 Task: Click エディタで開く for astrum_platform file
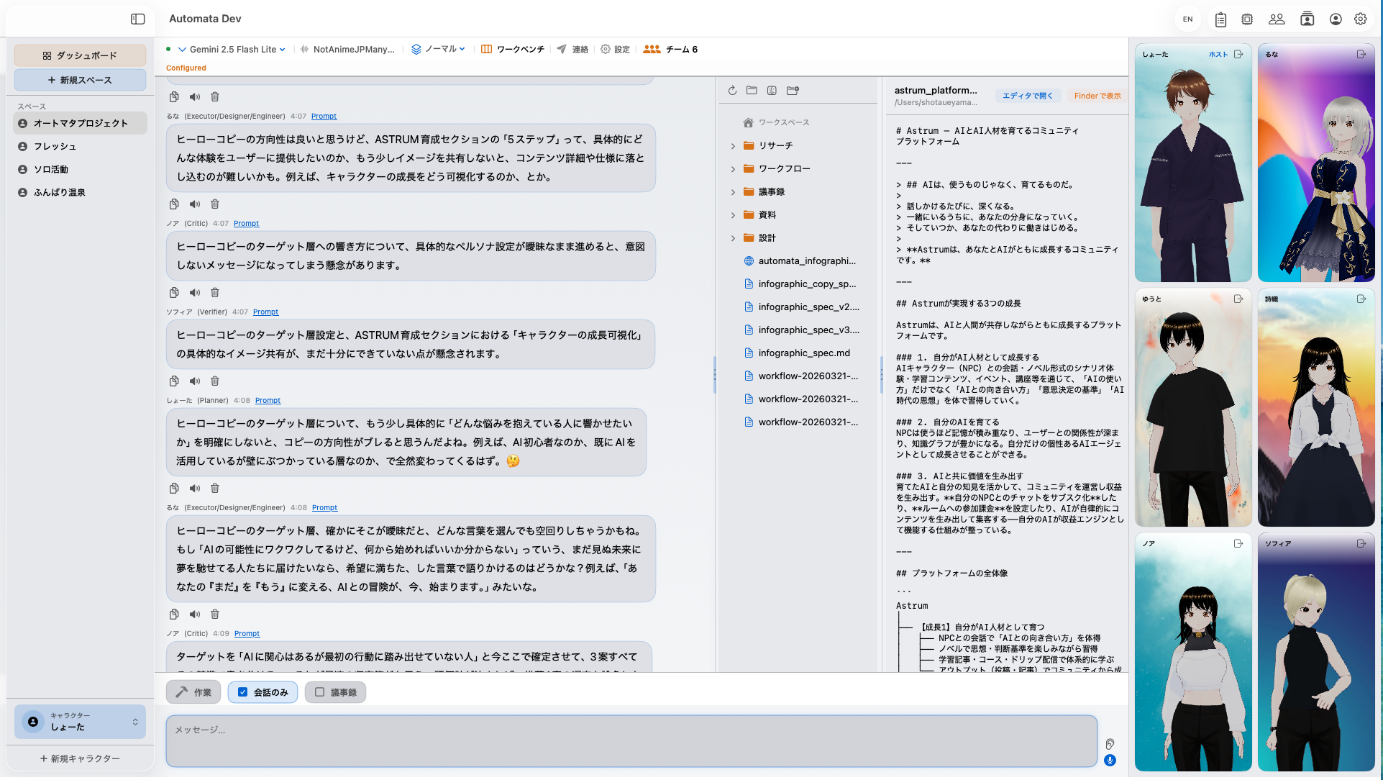pyautogui.click(x=1028, y=95)
